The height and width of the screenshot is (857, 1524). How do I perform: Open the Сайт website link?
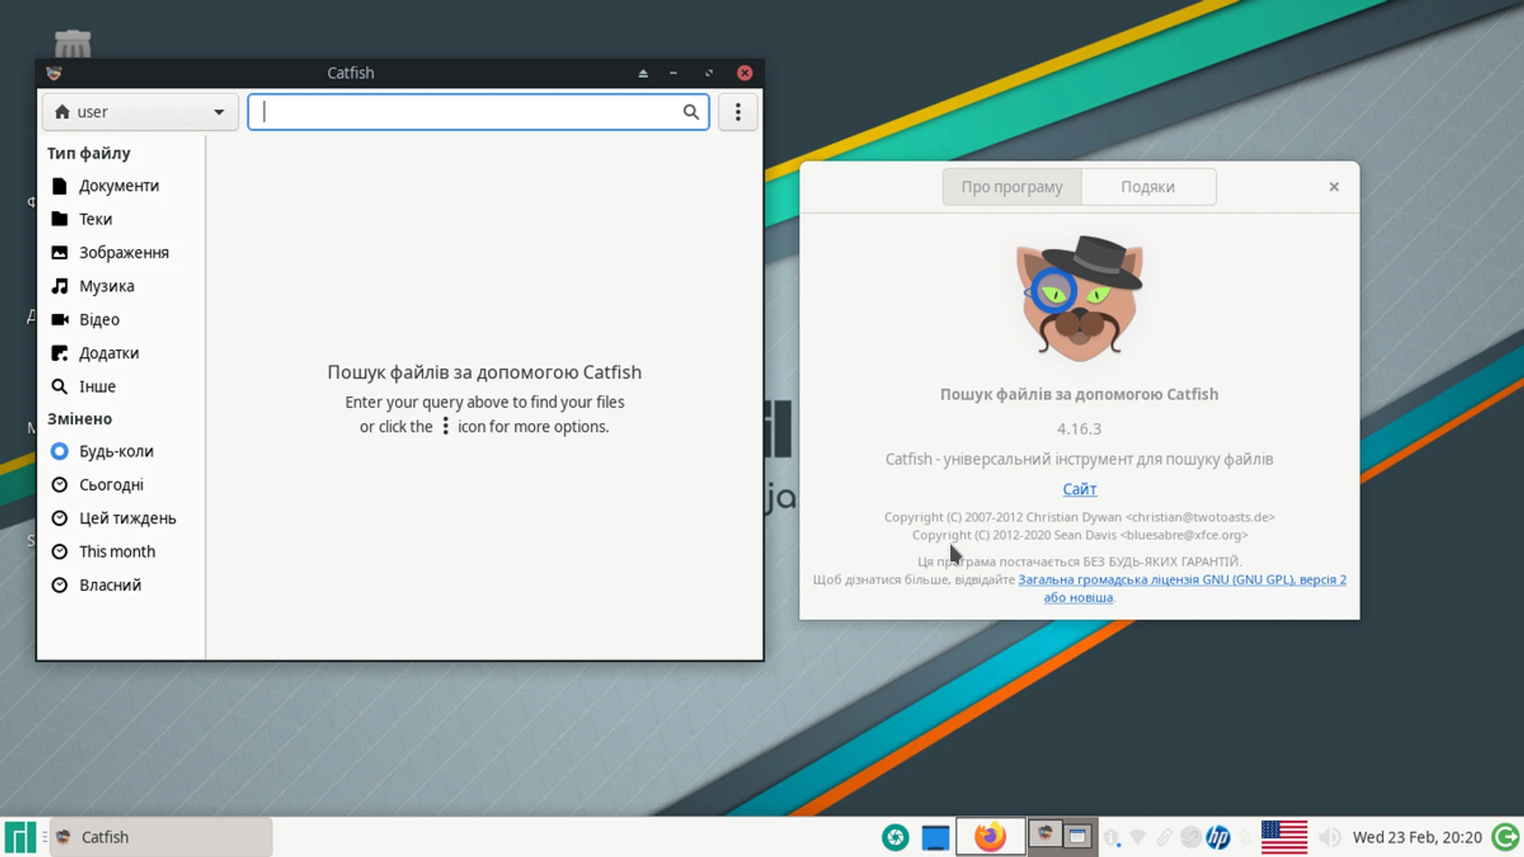pos(1079,490)
